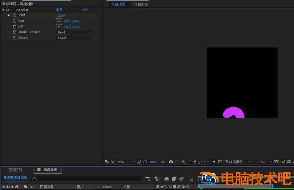The width and height of the screenshot is (294, 190).
Task: Click the fx effect switch column header
Action: (170, 186)
